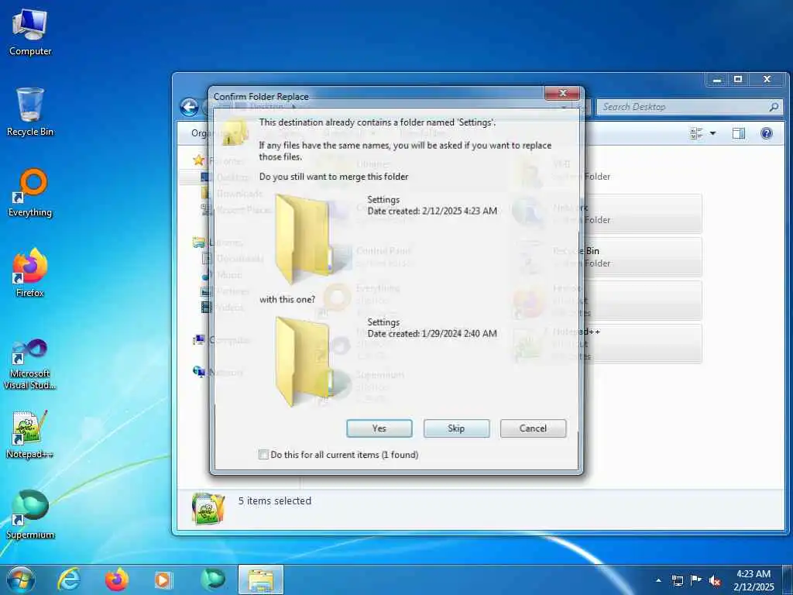This screenshot has height=595, width=793.
Task: Open the view options dropdown arrow
Action: 713,133
